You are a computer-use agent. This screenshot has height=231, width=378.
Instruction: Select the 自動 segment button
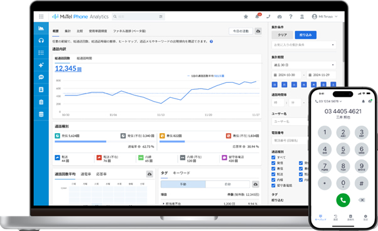227,185
